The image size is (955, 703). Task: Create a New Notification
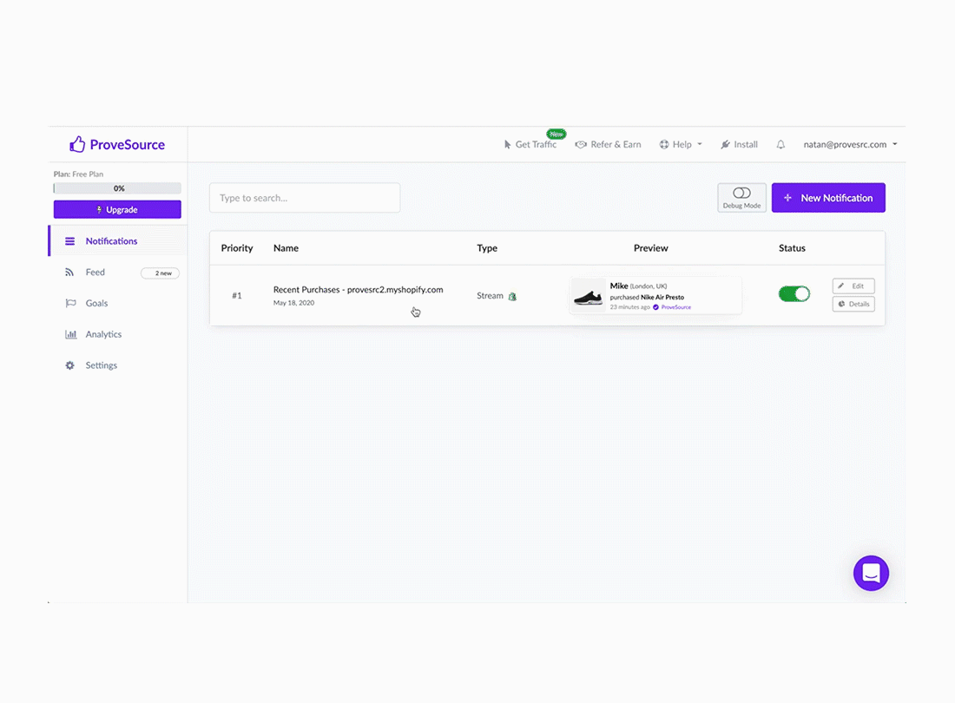pos(828,197)
